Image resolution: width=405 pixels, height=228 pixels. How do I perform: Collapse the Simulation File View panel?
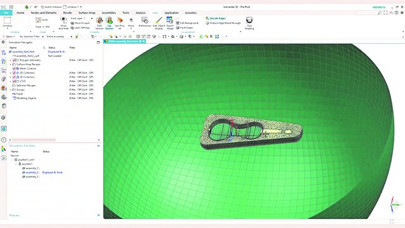click(99, 146)
